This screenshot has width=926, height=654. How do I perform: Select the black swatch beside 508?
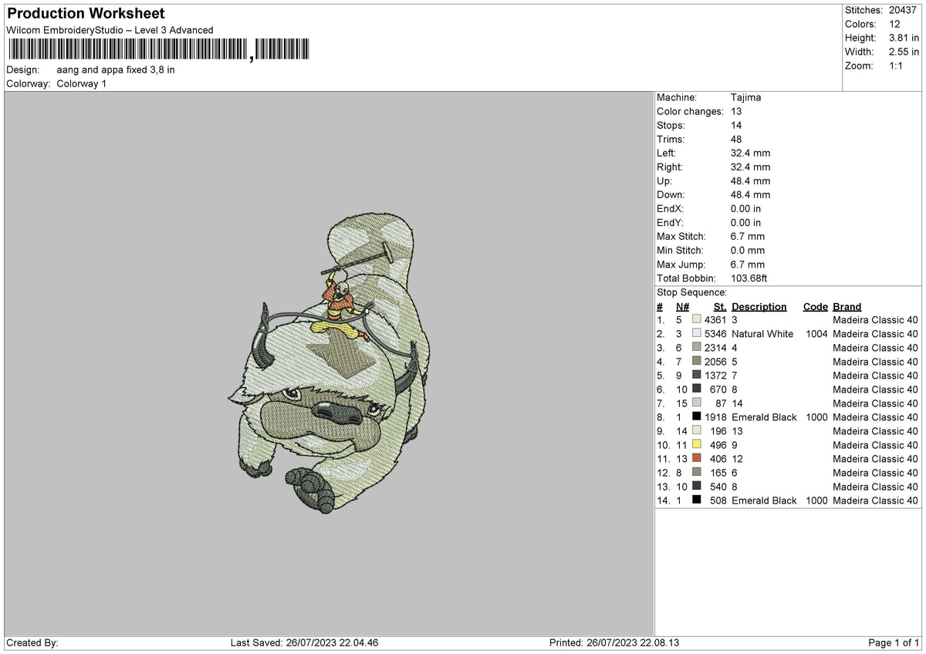(x=697, y=501)
